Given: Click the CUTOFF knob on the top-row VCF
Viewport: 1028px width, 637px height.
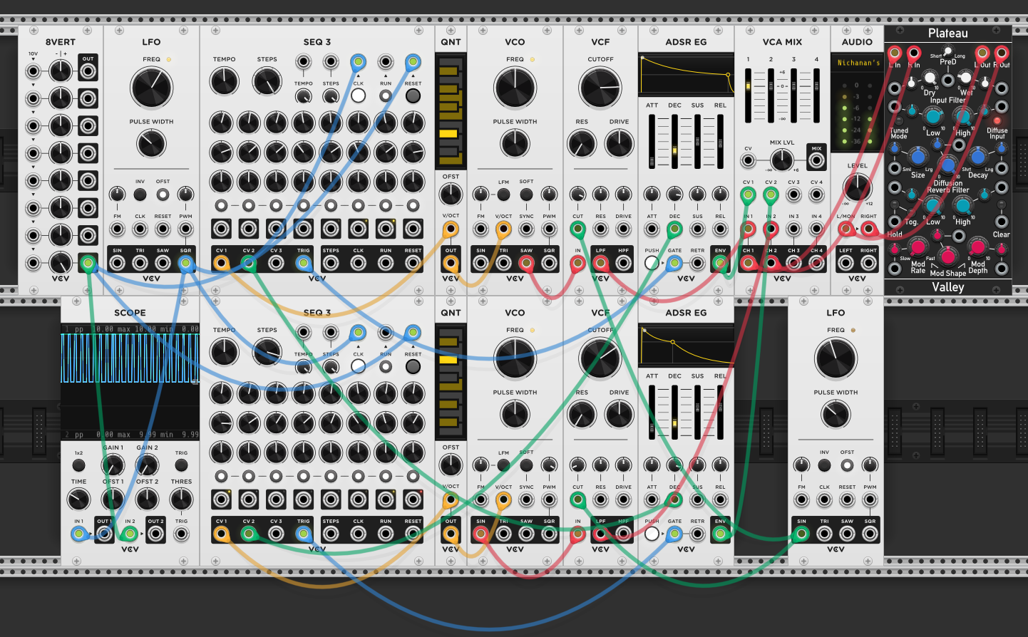Looking at the screenshot, I should click(x=600, y=88).
